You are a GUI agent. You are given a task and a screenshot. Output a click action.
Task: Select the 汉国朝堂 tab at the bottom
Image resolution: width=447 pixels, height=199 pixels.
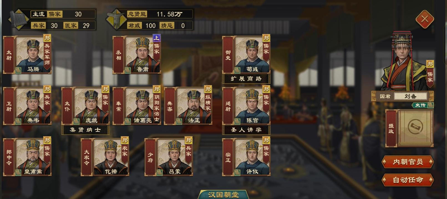pyautogui.click(x=223, y=195)
